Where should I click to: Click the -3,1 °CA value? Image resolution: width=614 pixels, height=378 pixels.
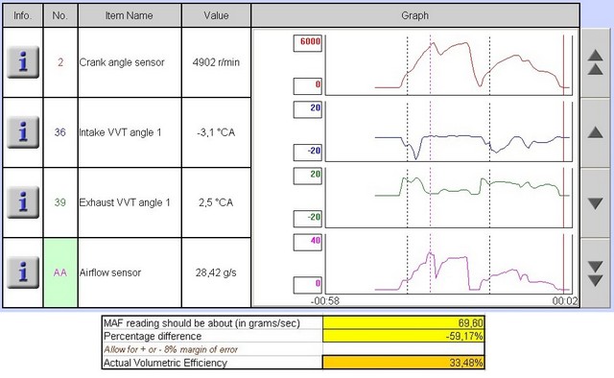click(216, 132)
